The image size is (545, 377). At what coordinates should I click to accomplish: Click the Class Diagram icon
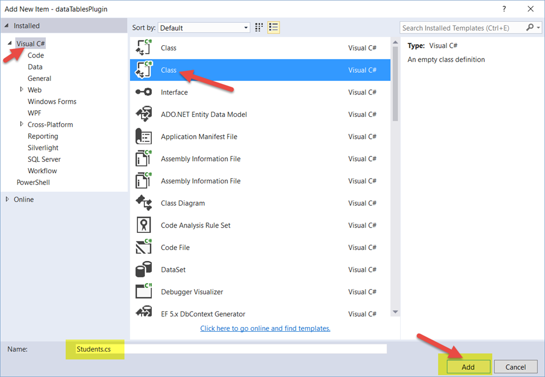[x=144, y=203]
